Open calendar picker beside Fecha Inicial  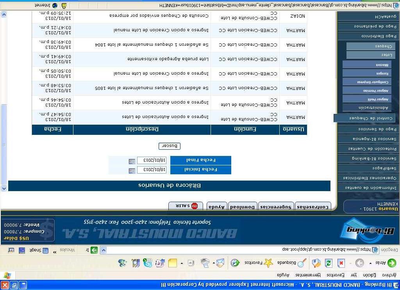click(132, 170)
